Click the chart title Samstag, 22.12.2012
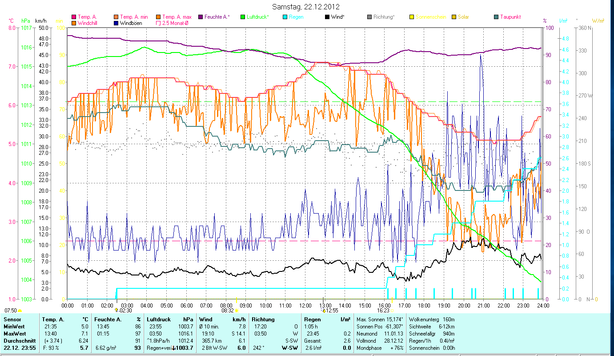614x356 pixels. (x=306, y=7)
